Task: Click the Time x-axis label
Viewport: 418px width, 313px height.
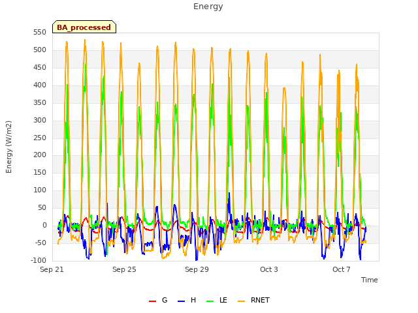Action: (369, 280)
